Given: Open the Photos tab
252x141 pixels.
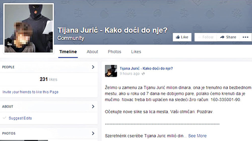Looking at the screenshot, I should pos(114,52).
